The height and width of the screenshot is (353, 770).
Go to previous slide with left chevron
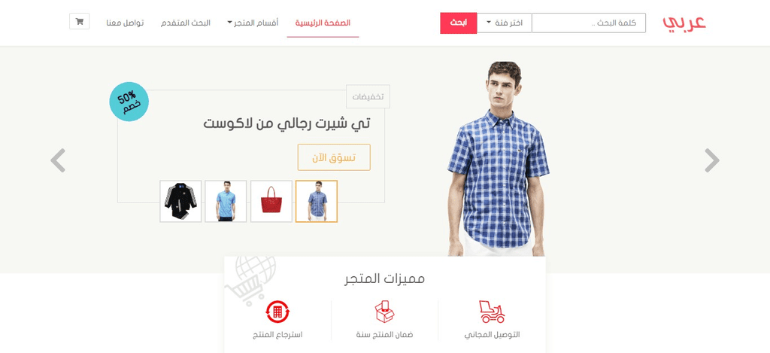[58, 160]
